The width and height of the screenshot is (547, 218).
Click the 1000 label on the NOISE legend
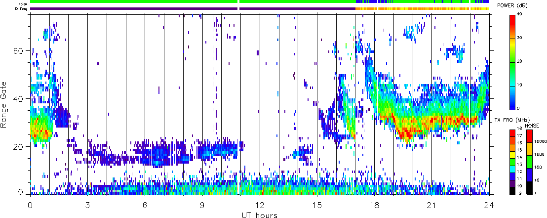539,154
